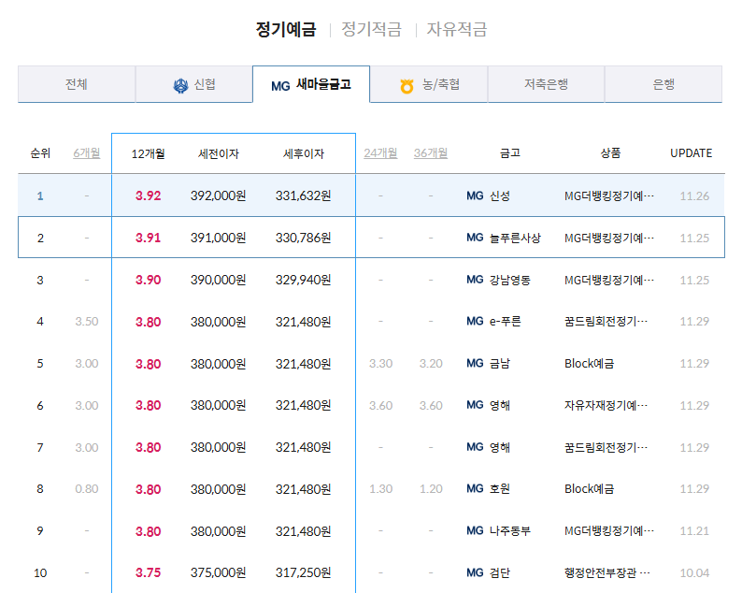Open the 신성 금고 entry
742x593 pixels.
click(500, 195)
